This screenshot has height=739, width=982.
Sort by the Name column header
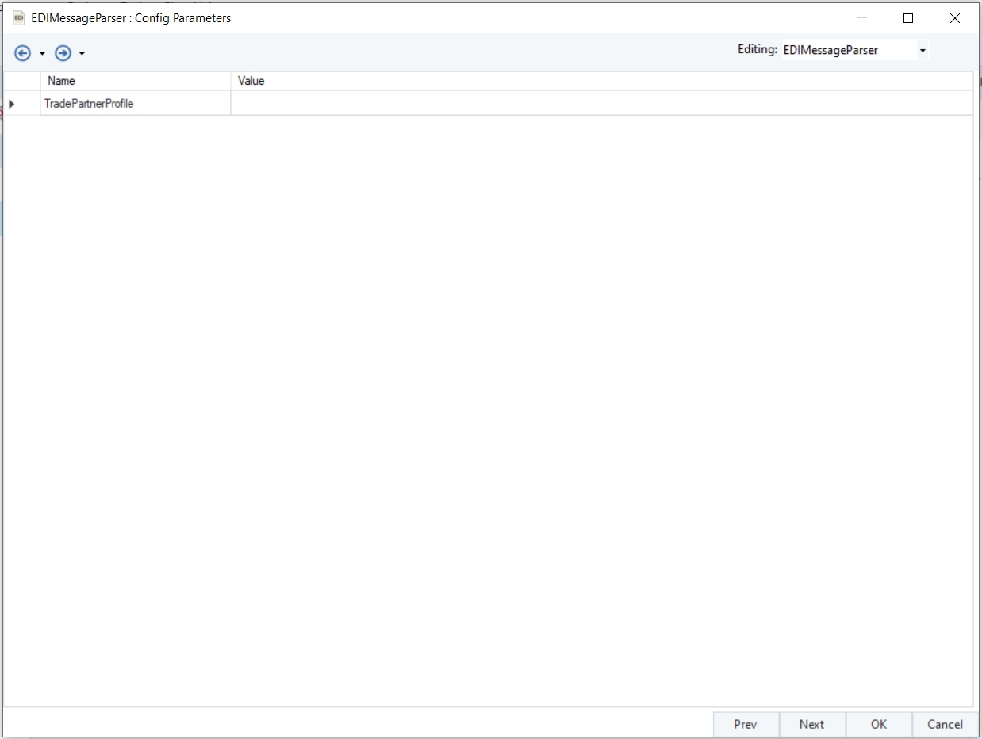[x=136, y=81]
